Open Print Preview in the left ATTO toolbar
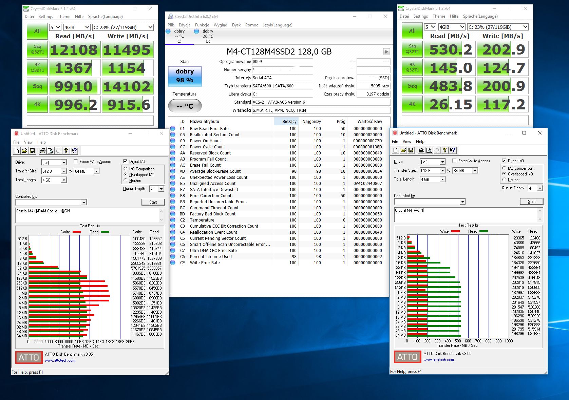 pyautogui.click(x=50, y=151)
